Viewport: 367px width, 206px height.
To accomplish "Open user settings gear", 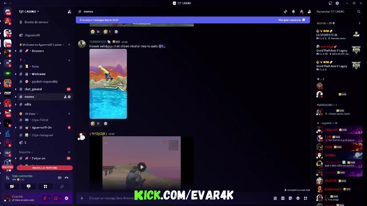I will [67, 198].
